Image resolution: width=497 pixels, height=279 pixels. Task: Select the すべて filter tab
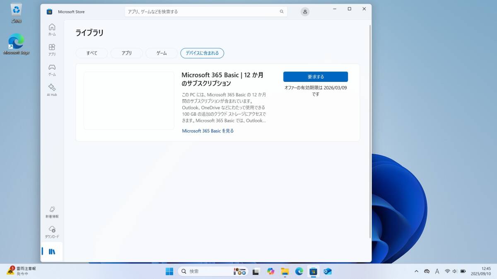(92, 53)
